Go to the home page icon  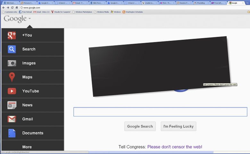pyautogui.click(x=17, y=8)
